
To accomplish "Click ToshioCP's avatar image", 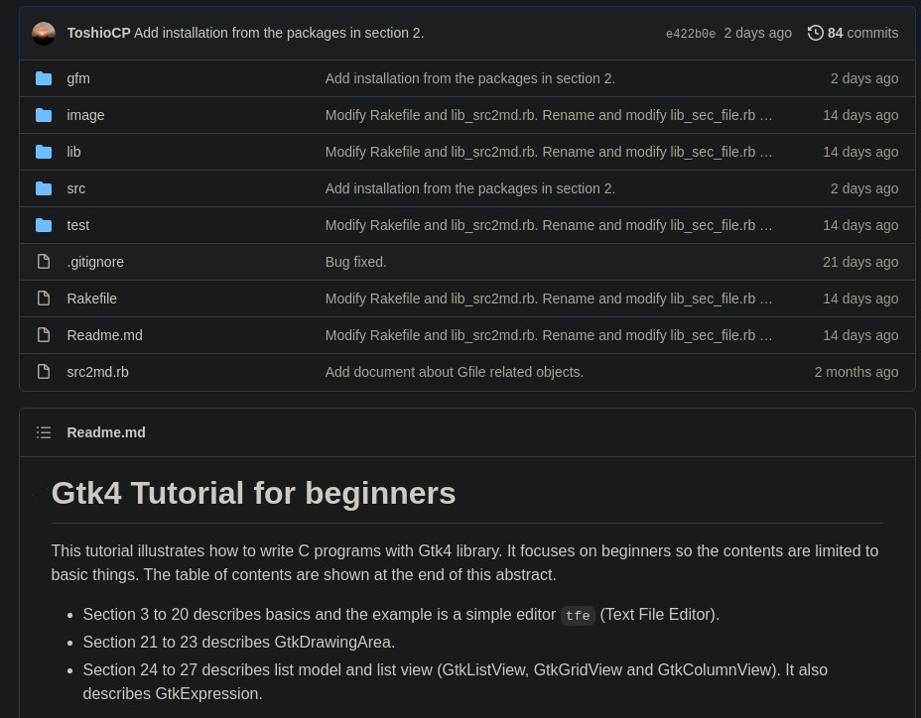I will 44,34.
